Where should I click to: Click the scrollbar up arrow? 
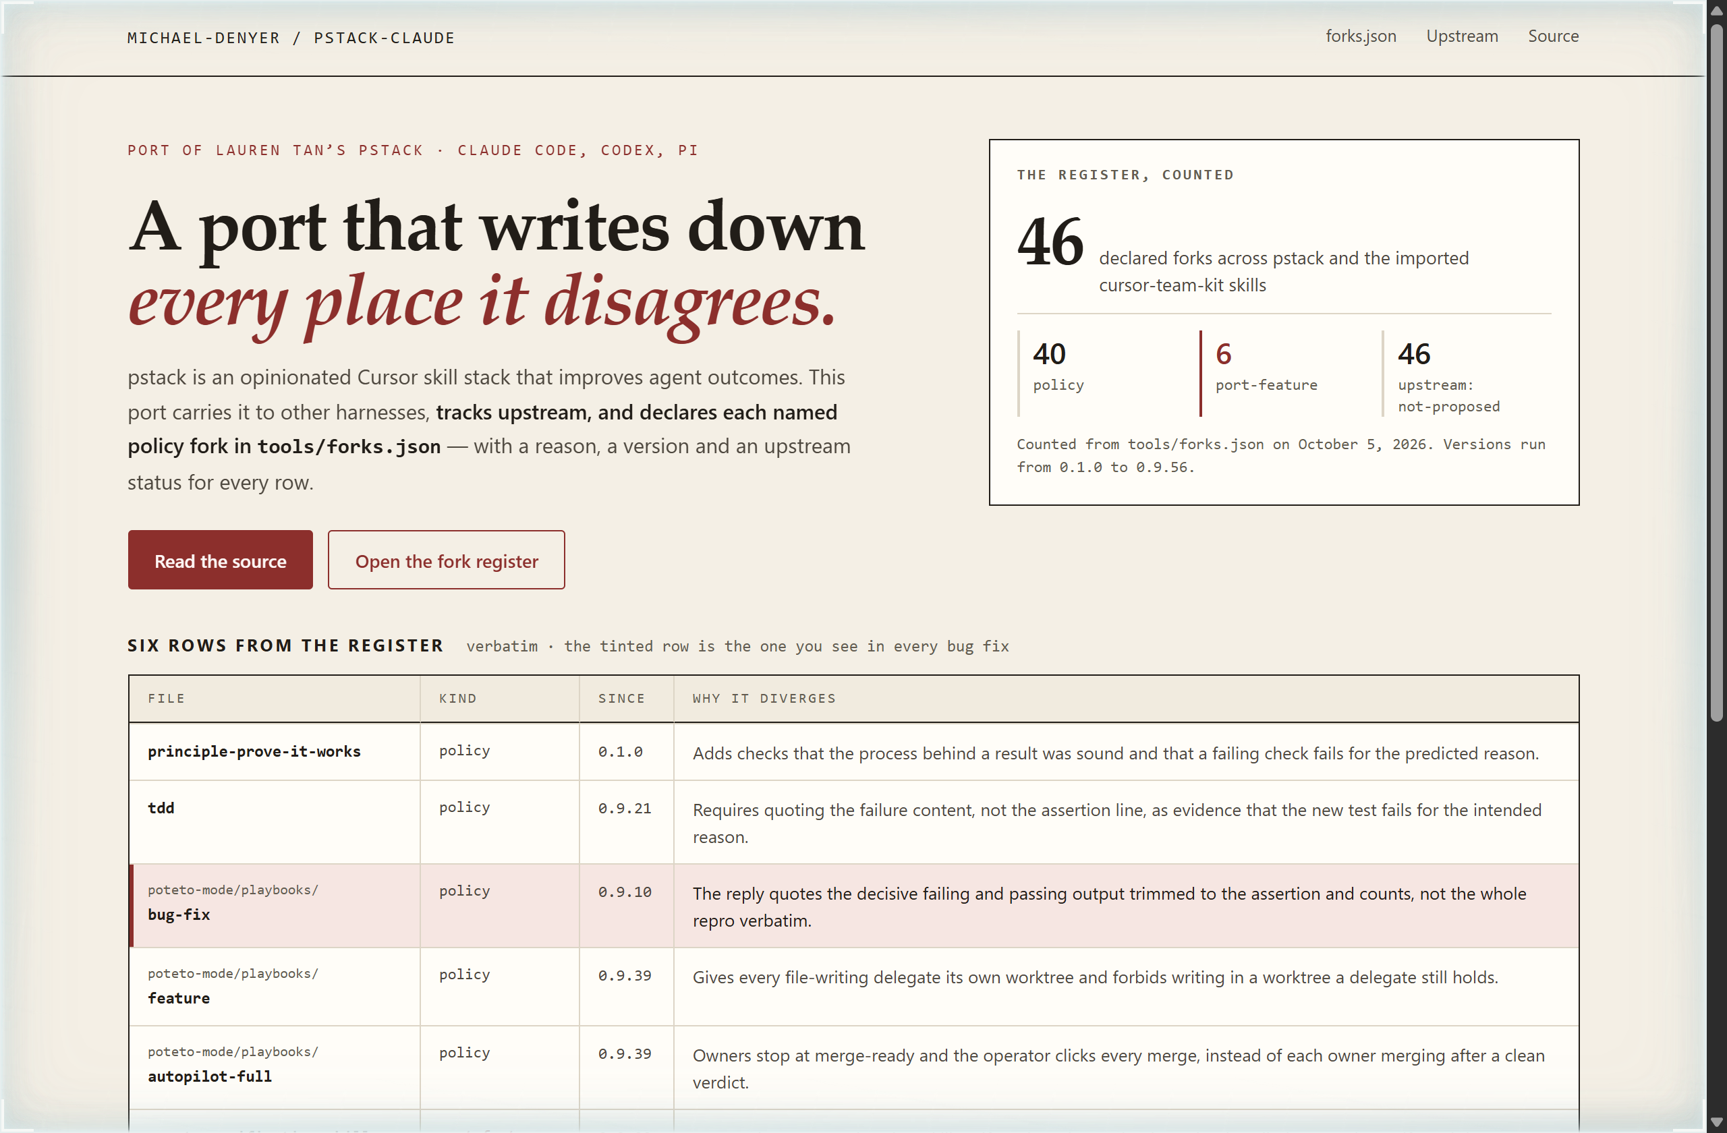1716,10
